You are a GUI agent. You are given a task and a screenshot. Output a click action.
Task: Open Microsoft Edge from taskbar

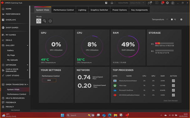pyautogui.click(x=110, y=115)
